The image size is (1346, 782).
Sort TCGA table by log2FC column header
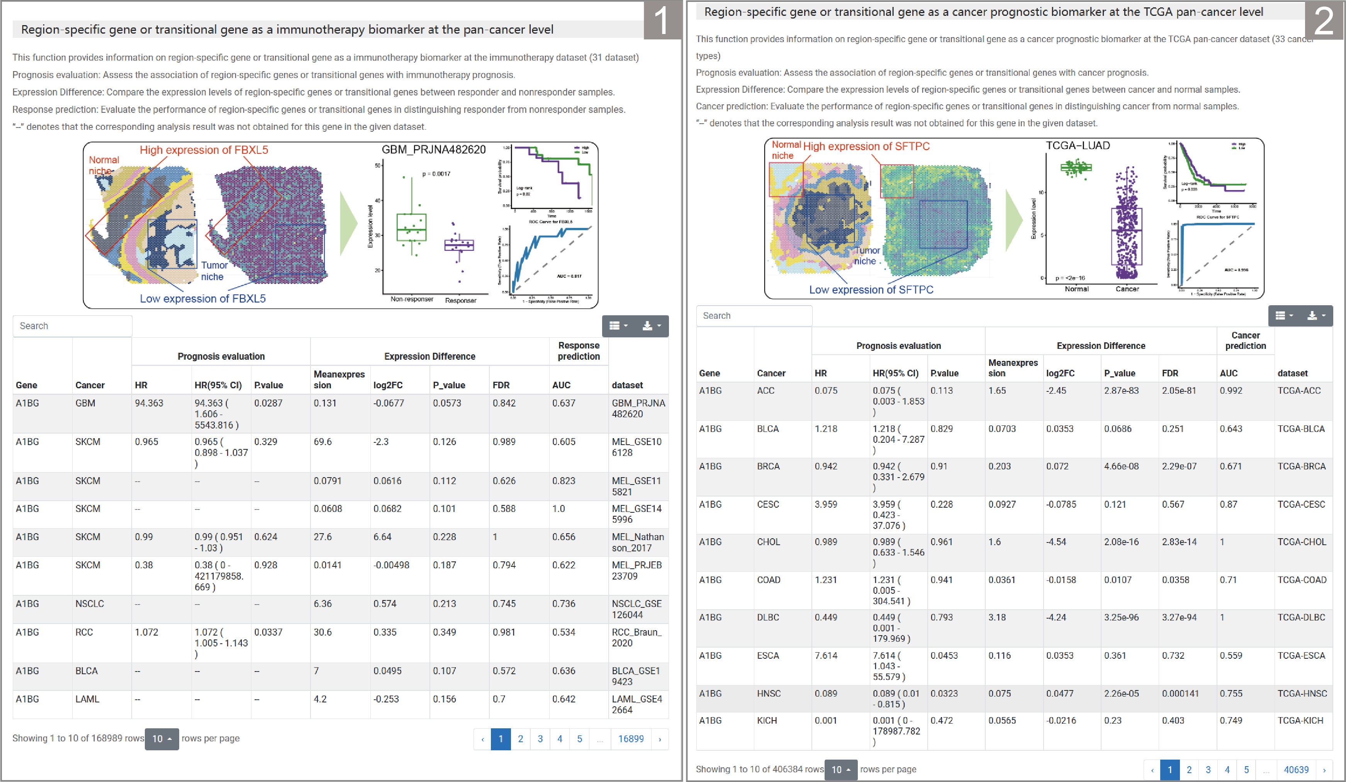pyautogui.click(x=1060, y=373)
